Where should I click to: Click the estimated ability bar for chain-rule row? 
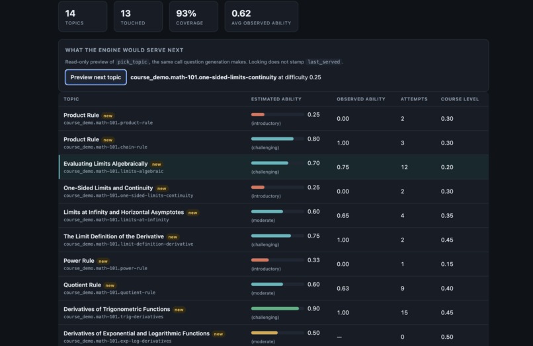point(277,139)
